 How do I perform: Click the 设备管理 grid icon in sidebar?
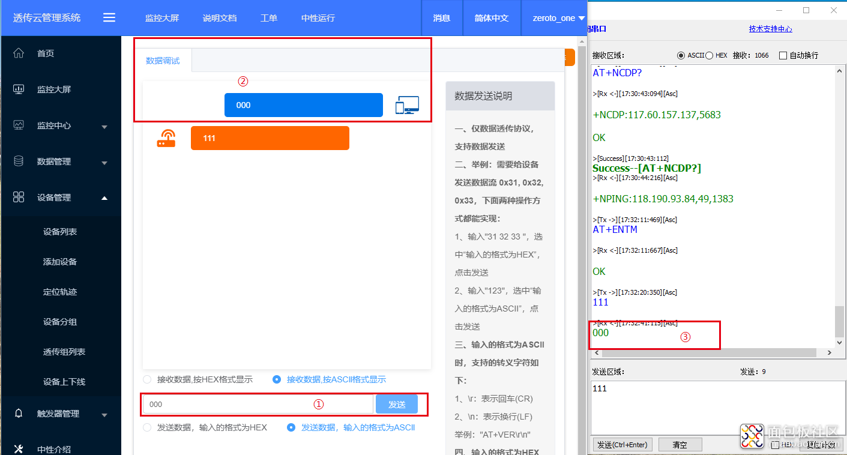[x=19, y=197]
